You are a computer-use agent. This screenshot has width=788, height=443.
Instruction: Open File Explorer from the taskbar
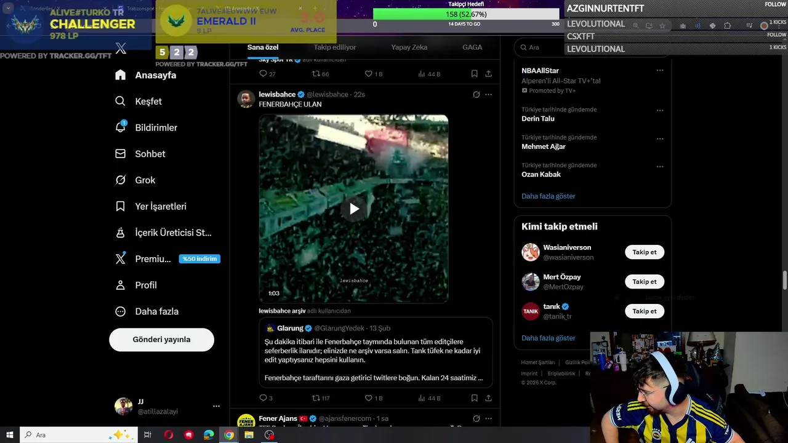249,435
